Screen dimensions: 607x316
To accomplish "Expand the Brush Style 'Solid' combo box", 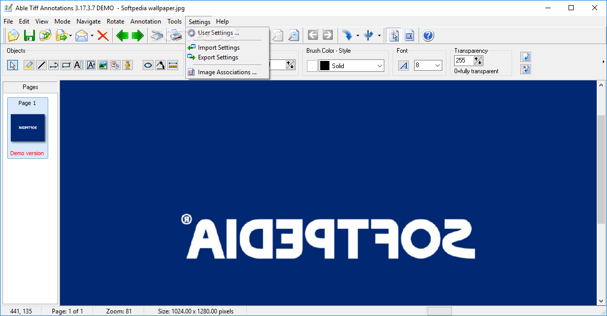I will click(379, 66).
